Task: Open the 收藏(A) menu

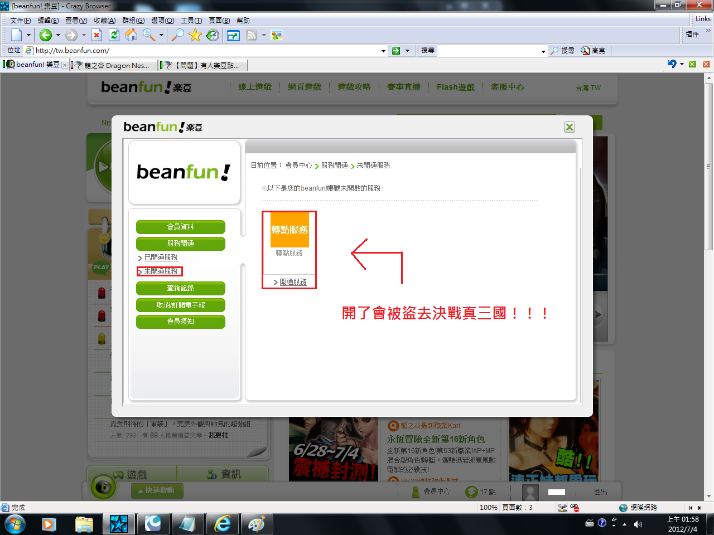Action: tap(105, 21)
